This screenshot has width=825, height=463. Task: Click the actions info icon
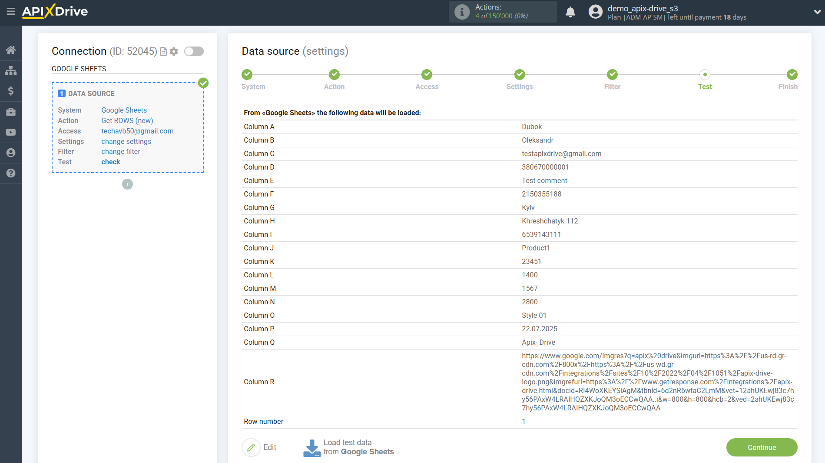pyautogui.click(x=462, y=12)
